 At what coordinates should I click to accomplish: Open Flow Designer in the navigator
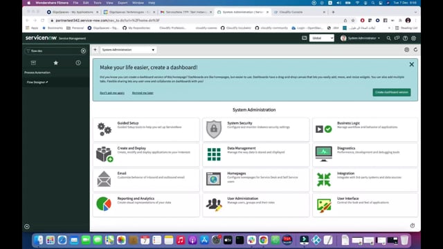(37, 82)
